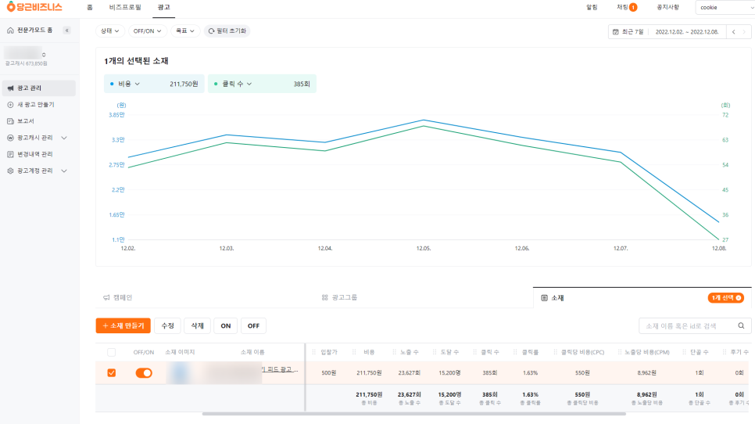Open 전문가모드 홈 from the sidebar
The height and width of the screenshot is (424, 755).
tap(30, 30)
